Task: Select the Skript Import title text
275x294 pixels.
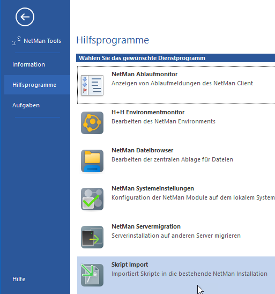Action: tap(130, 264)
